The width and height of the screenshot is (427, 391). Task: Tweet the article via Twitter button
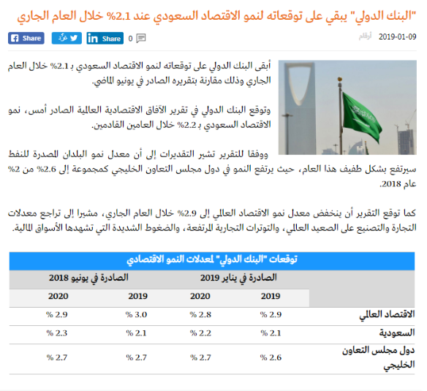tap(67, 38)
